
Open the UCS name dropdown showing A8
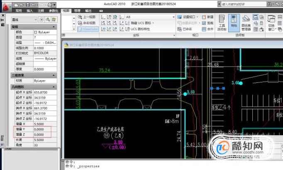tap(150, 17)
